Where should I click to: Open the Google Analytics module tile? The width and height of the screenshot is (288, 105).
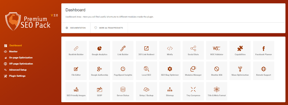click(100, 50)
